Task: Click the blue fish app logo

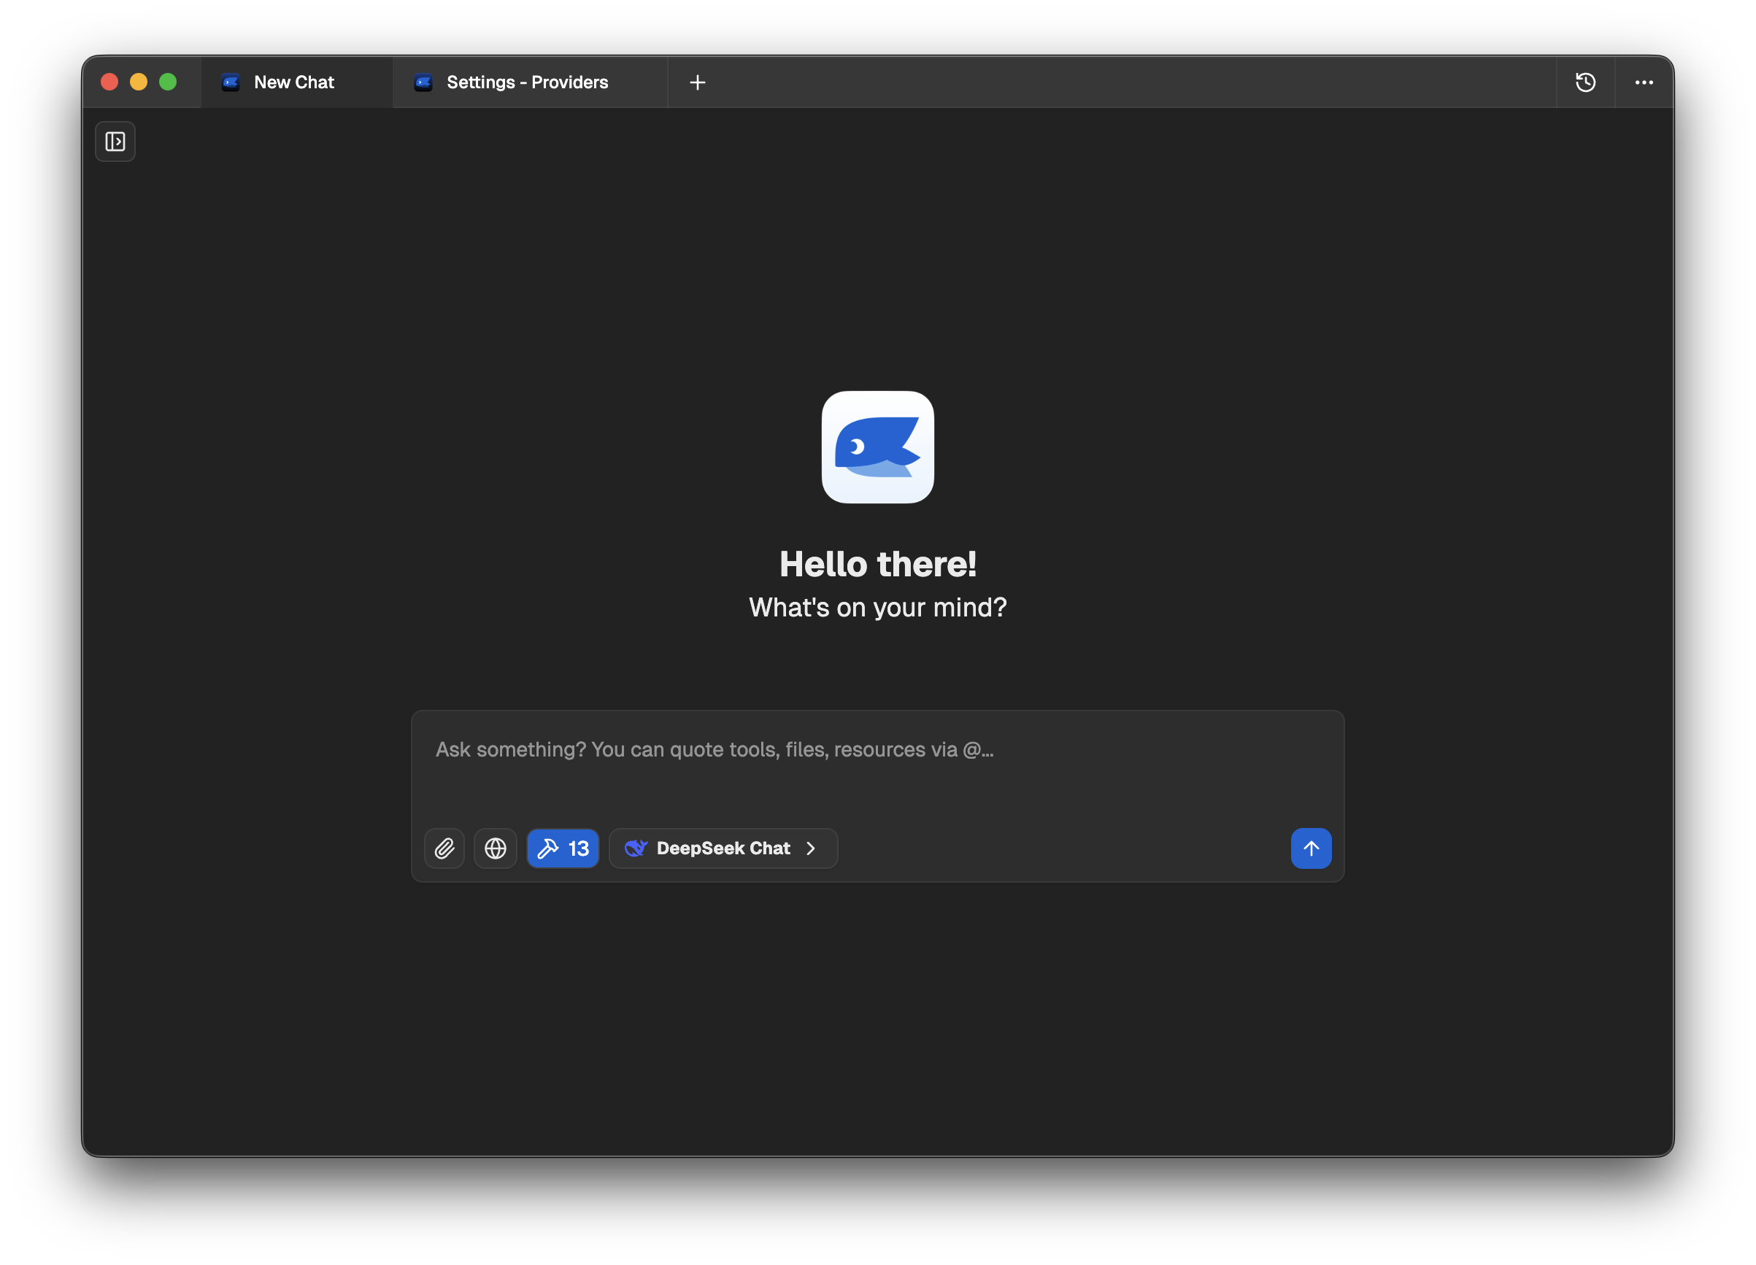Action: (877, 447)
